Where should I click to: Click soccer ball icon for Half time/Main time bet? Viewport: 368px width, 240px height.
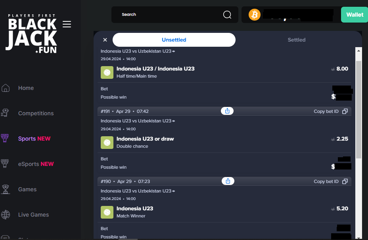tap(107, 72)
